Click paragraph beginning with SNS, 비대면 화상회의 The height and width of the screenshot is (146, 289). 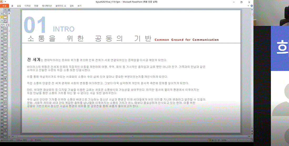pos(113,91)
